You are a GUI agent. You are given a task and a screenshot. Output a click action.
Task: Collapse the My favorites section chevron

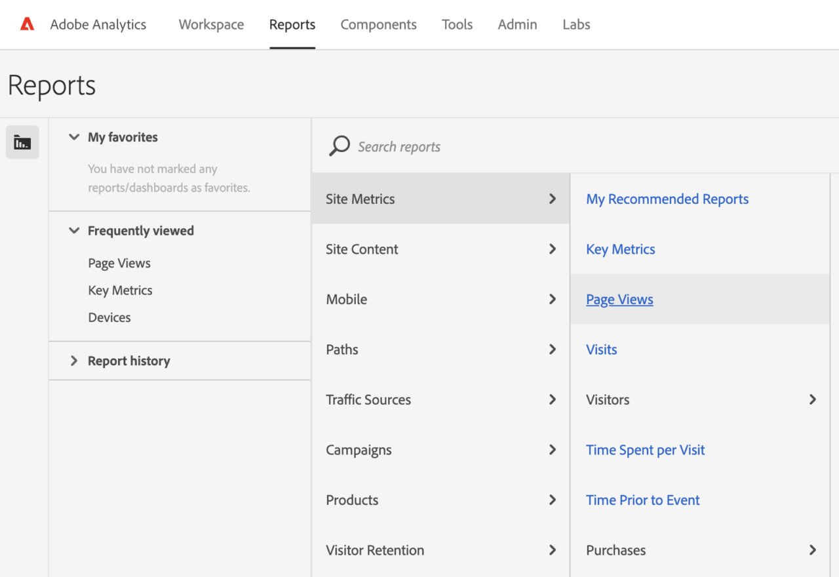point(74,137)
